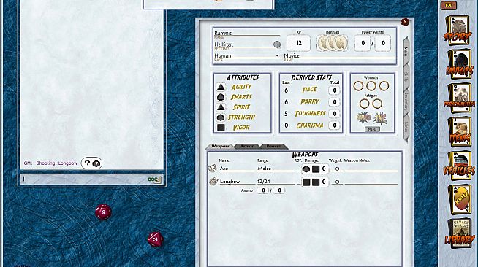
Task: Open the Personalities card in the sidebar
Action: 460,98
